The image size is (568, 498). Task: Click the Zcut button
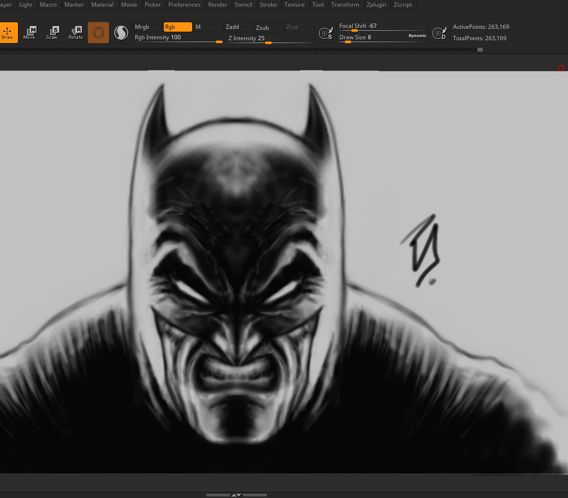pos(299,27)
